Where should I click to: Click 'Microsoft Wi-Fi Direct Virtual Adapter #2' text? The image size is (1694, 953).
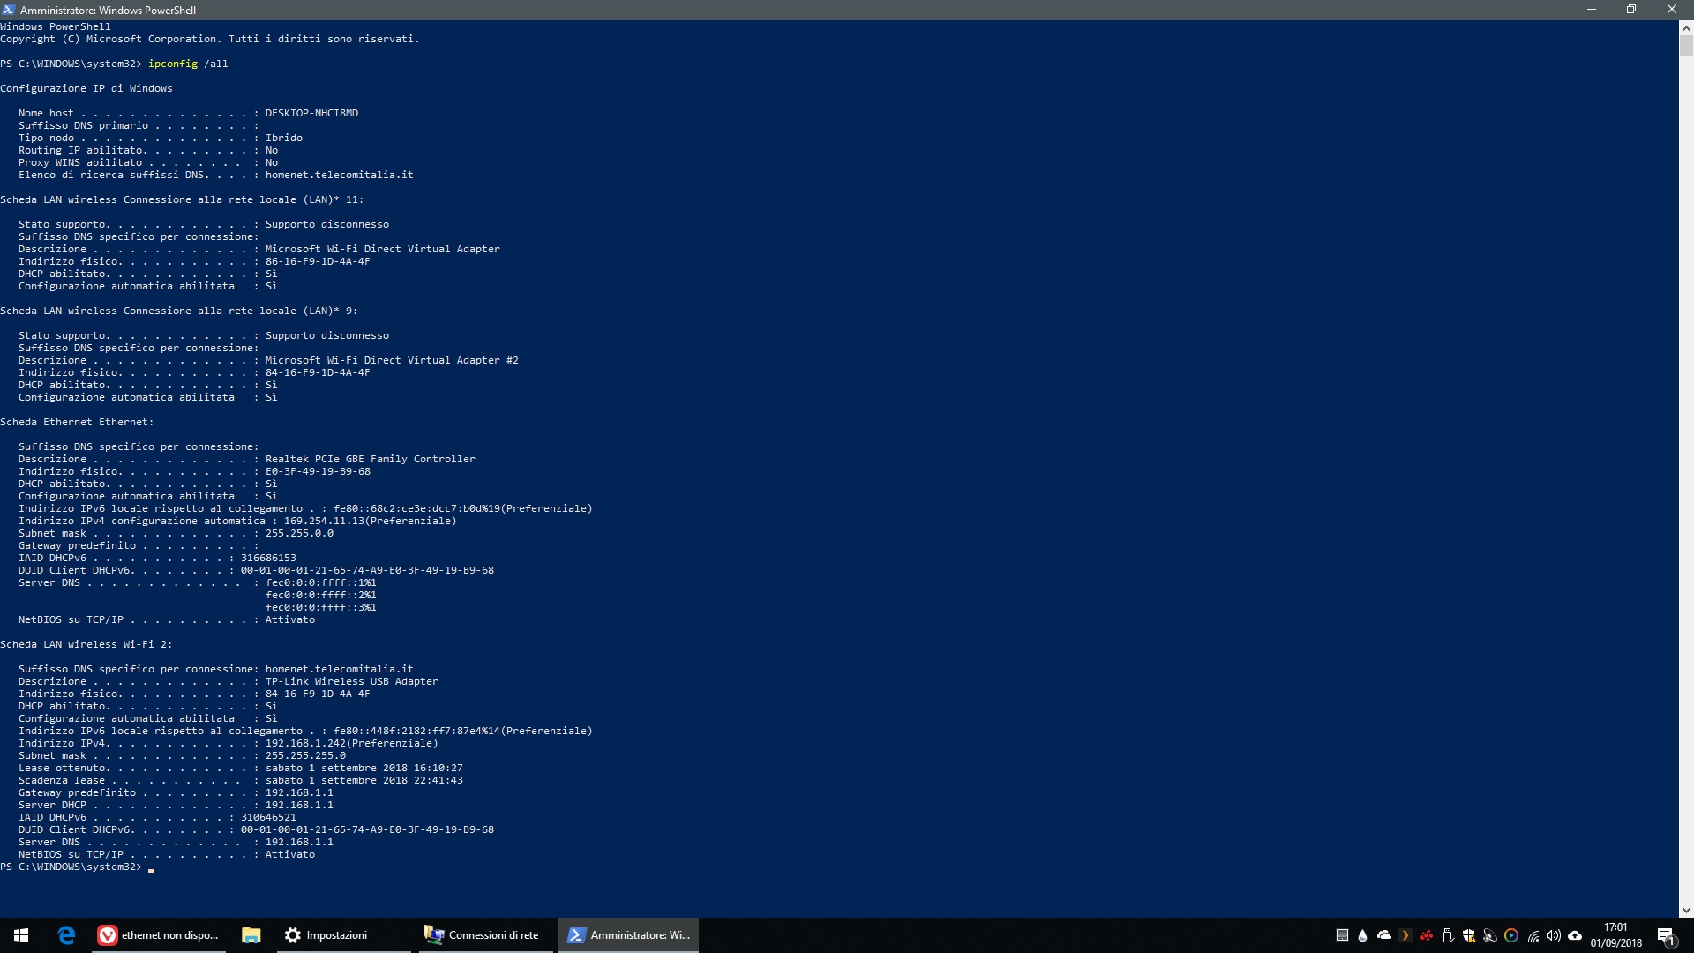392,360
